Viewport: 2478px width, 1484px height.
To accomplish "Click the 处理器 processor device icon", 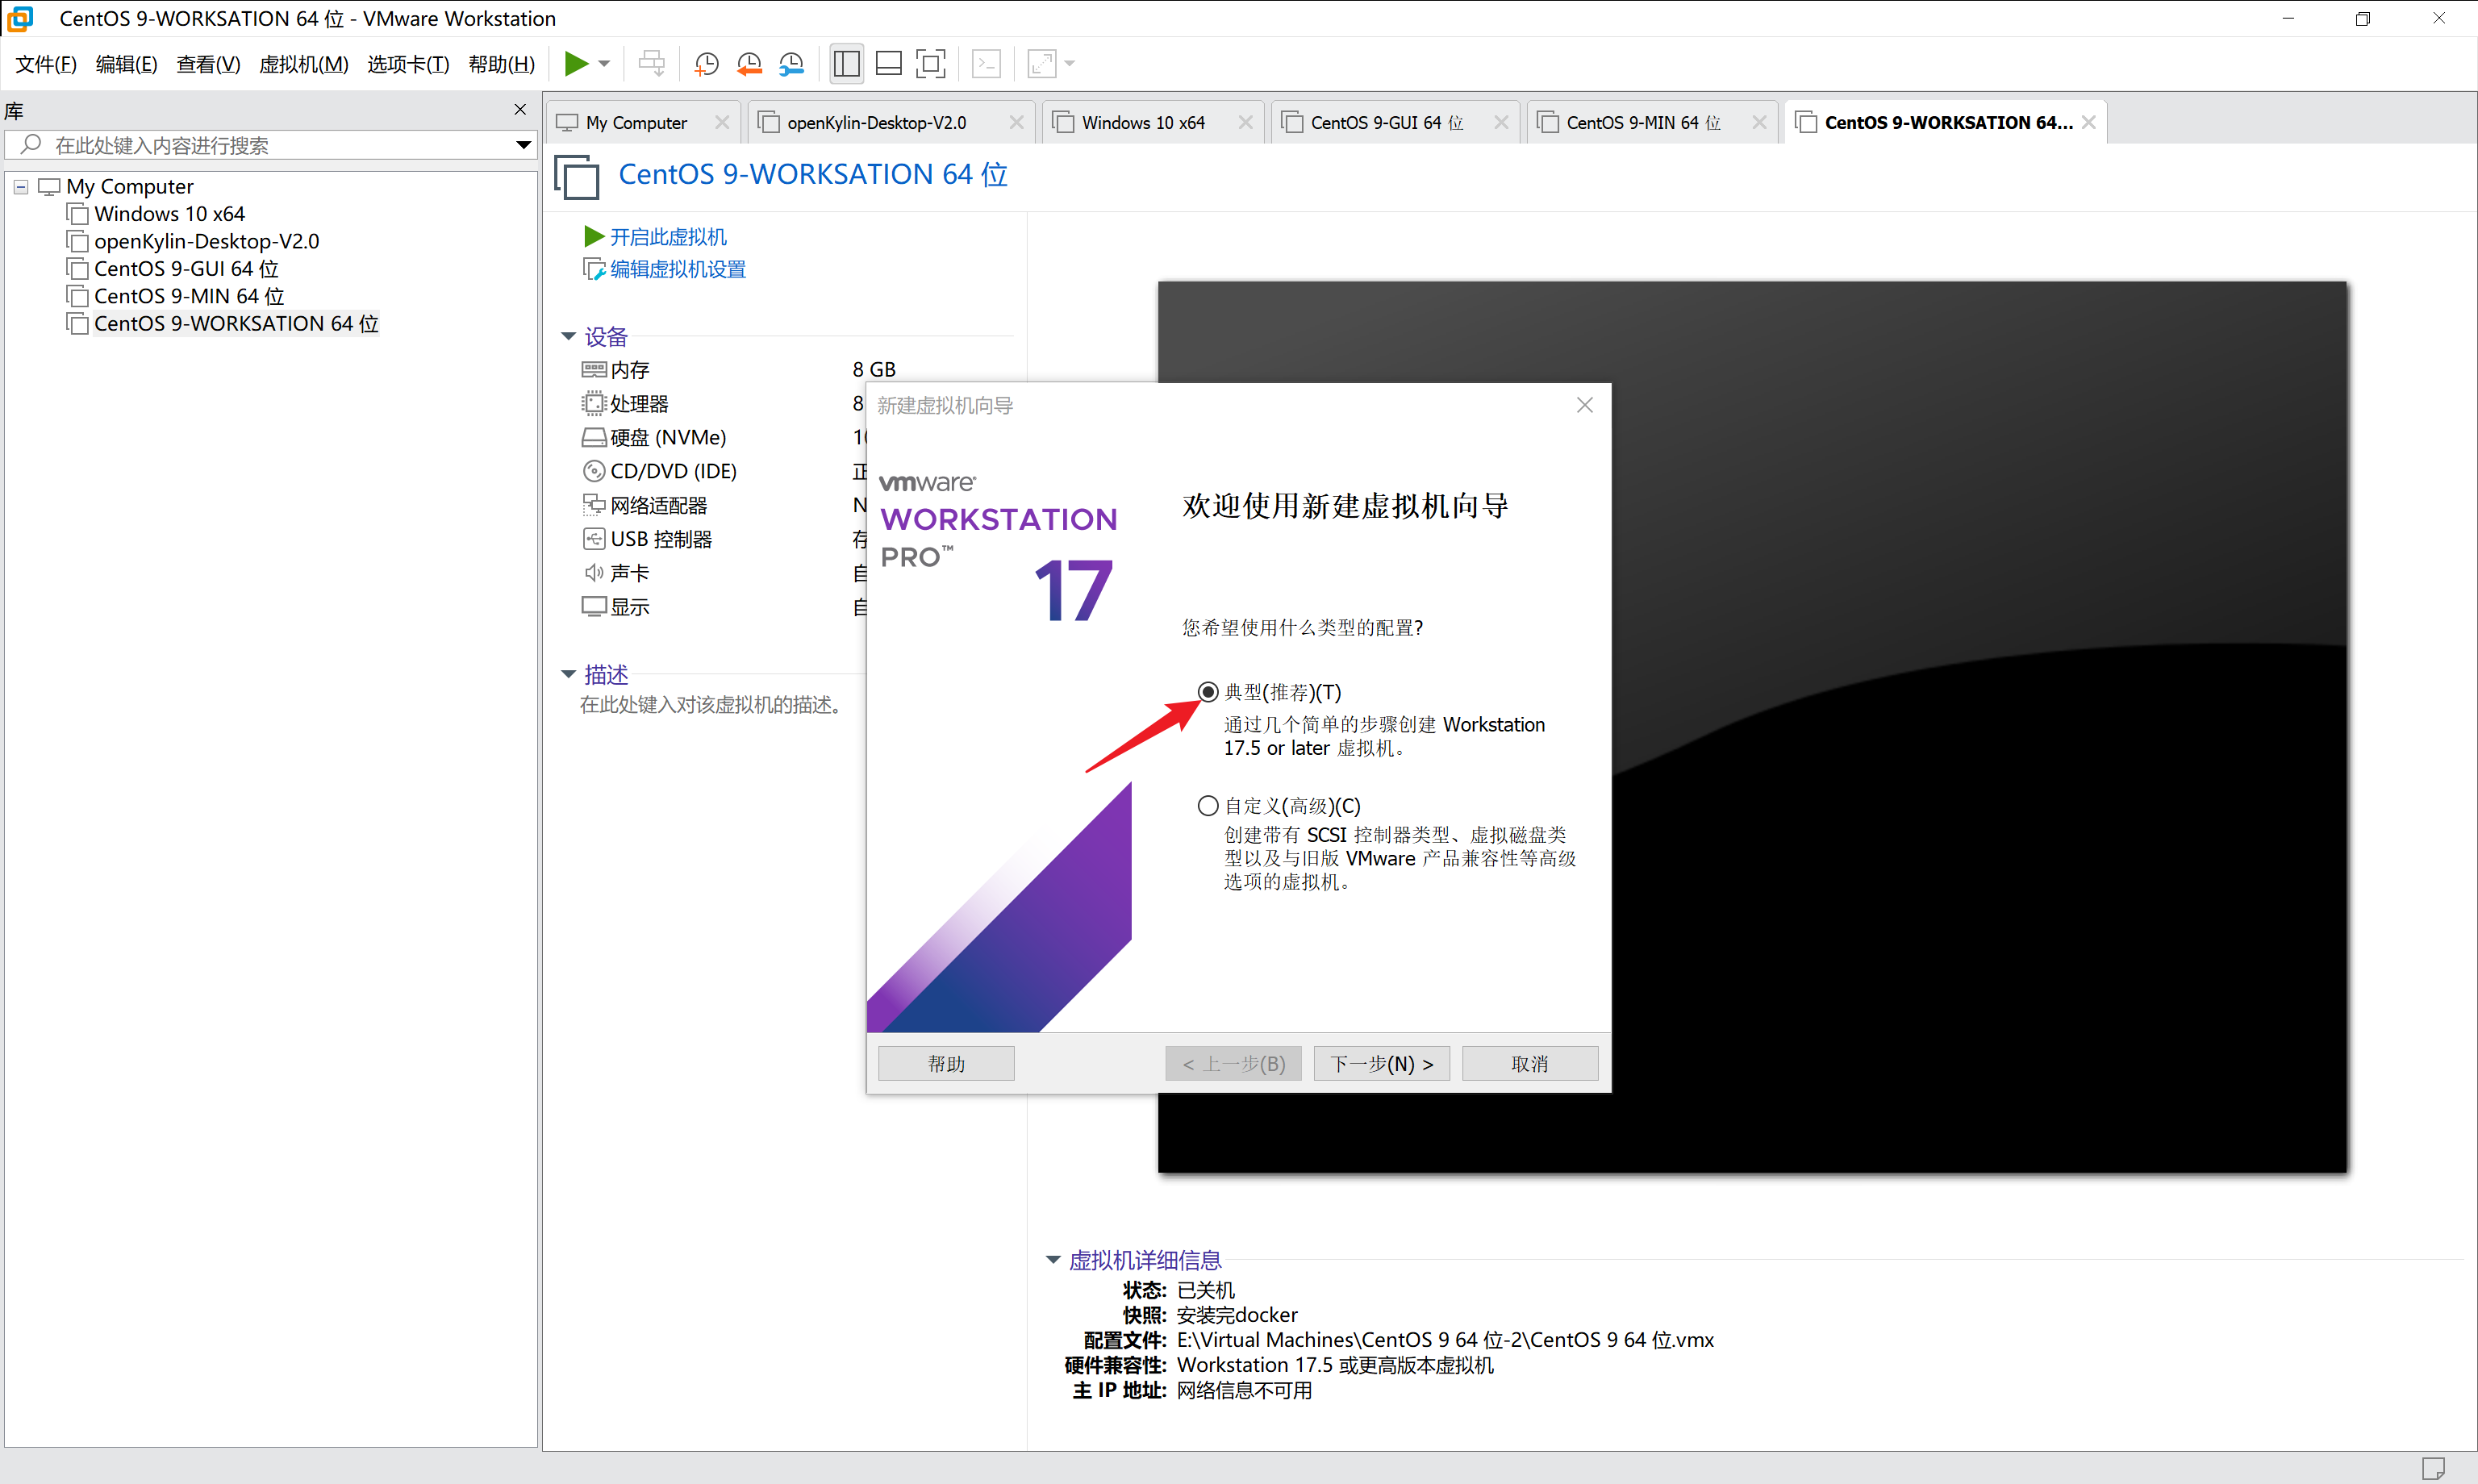I will coord(594,404).
